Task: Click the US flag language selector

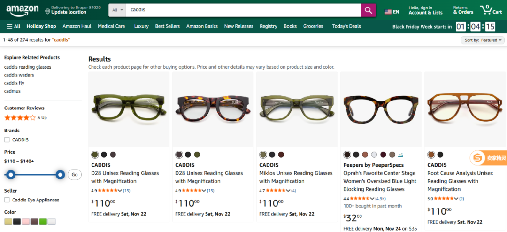Action: [x=392, y=12]
